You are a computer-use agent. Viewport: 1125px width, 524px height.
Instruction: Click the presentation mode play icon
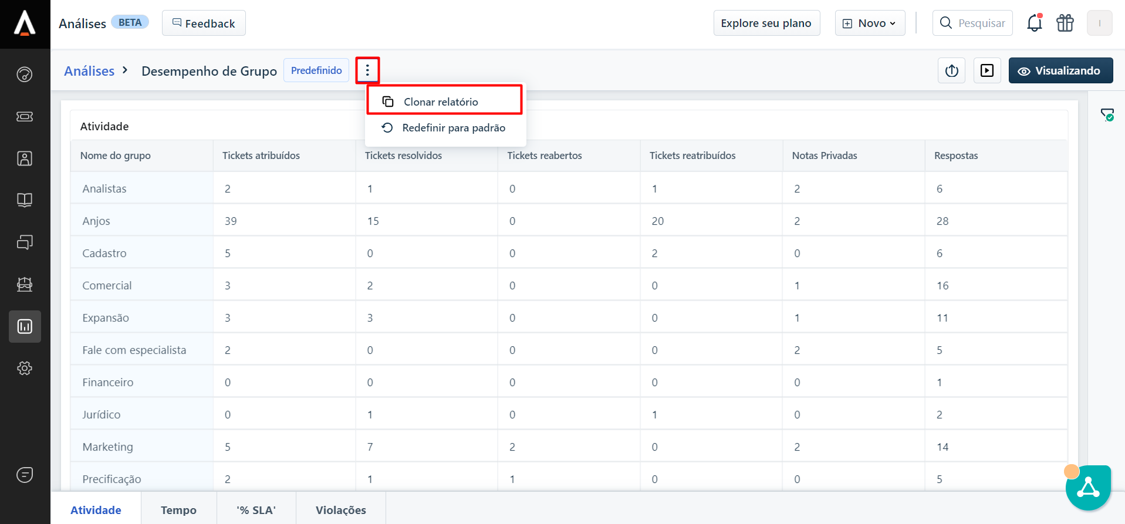click(x=987, y=71)
